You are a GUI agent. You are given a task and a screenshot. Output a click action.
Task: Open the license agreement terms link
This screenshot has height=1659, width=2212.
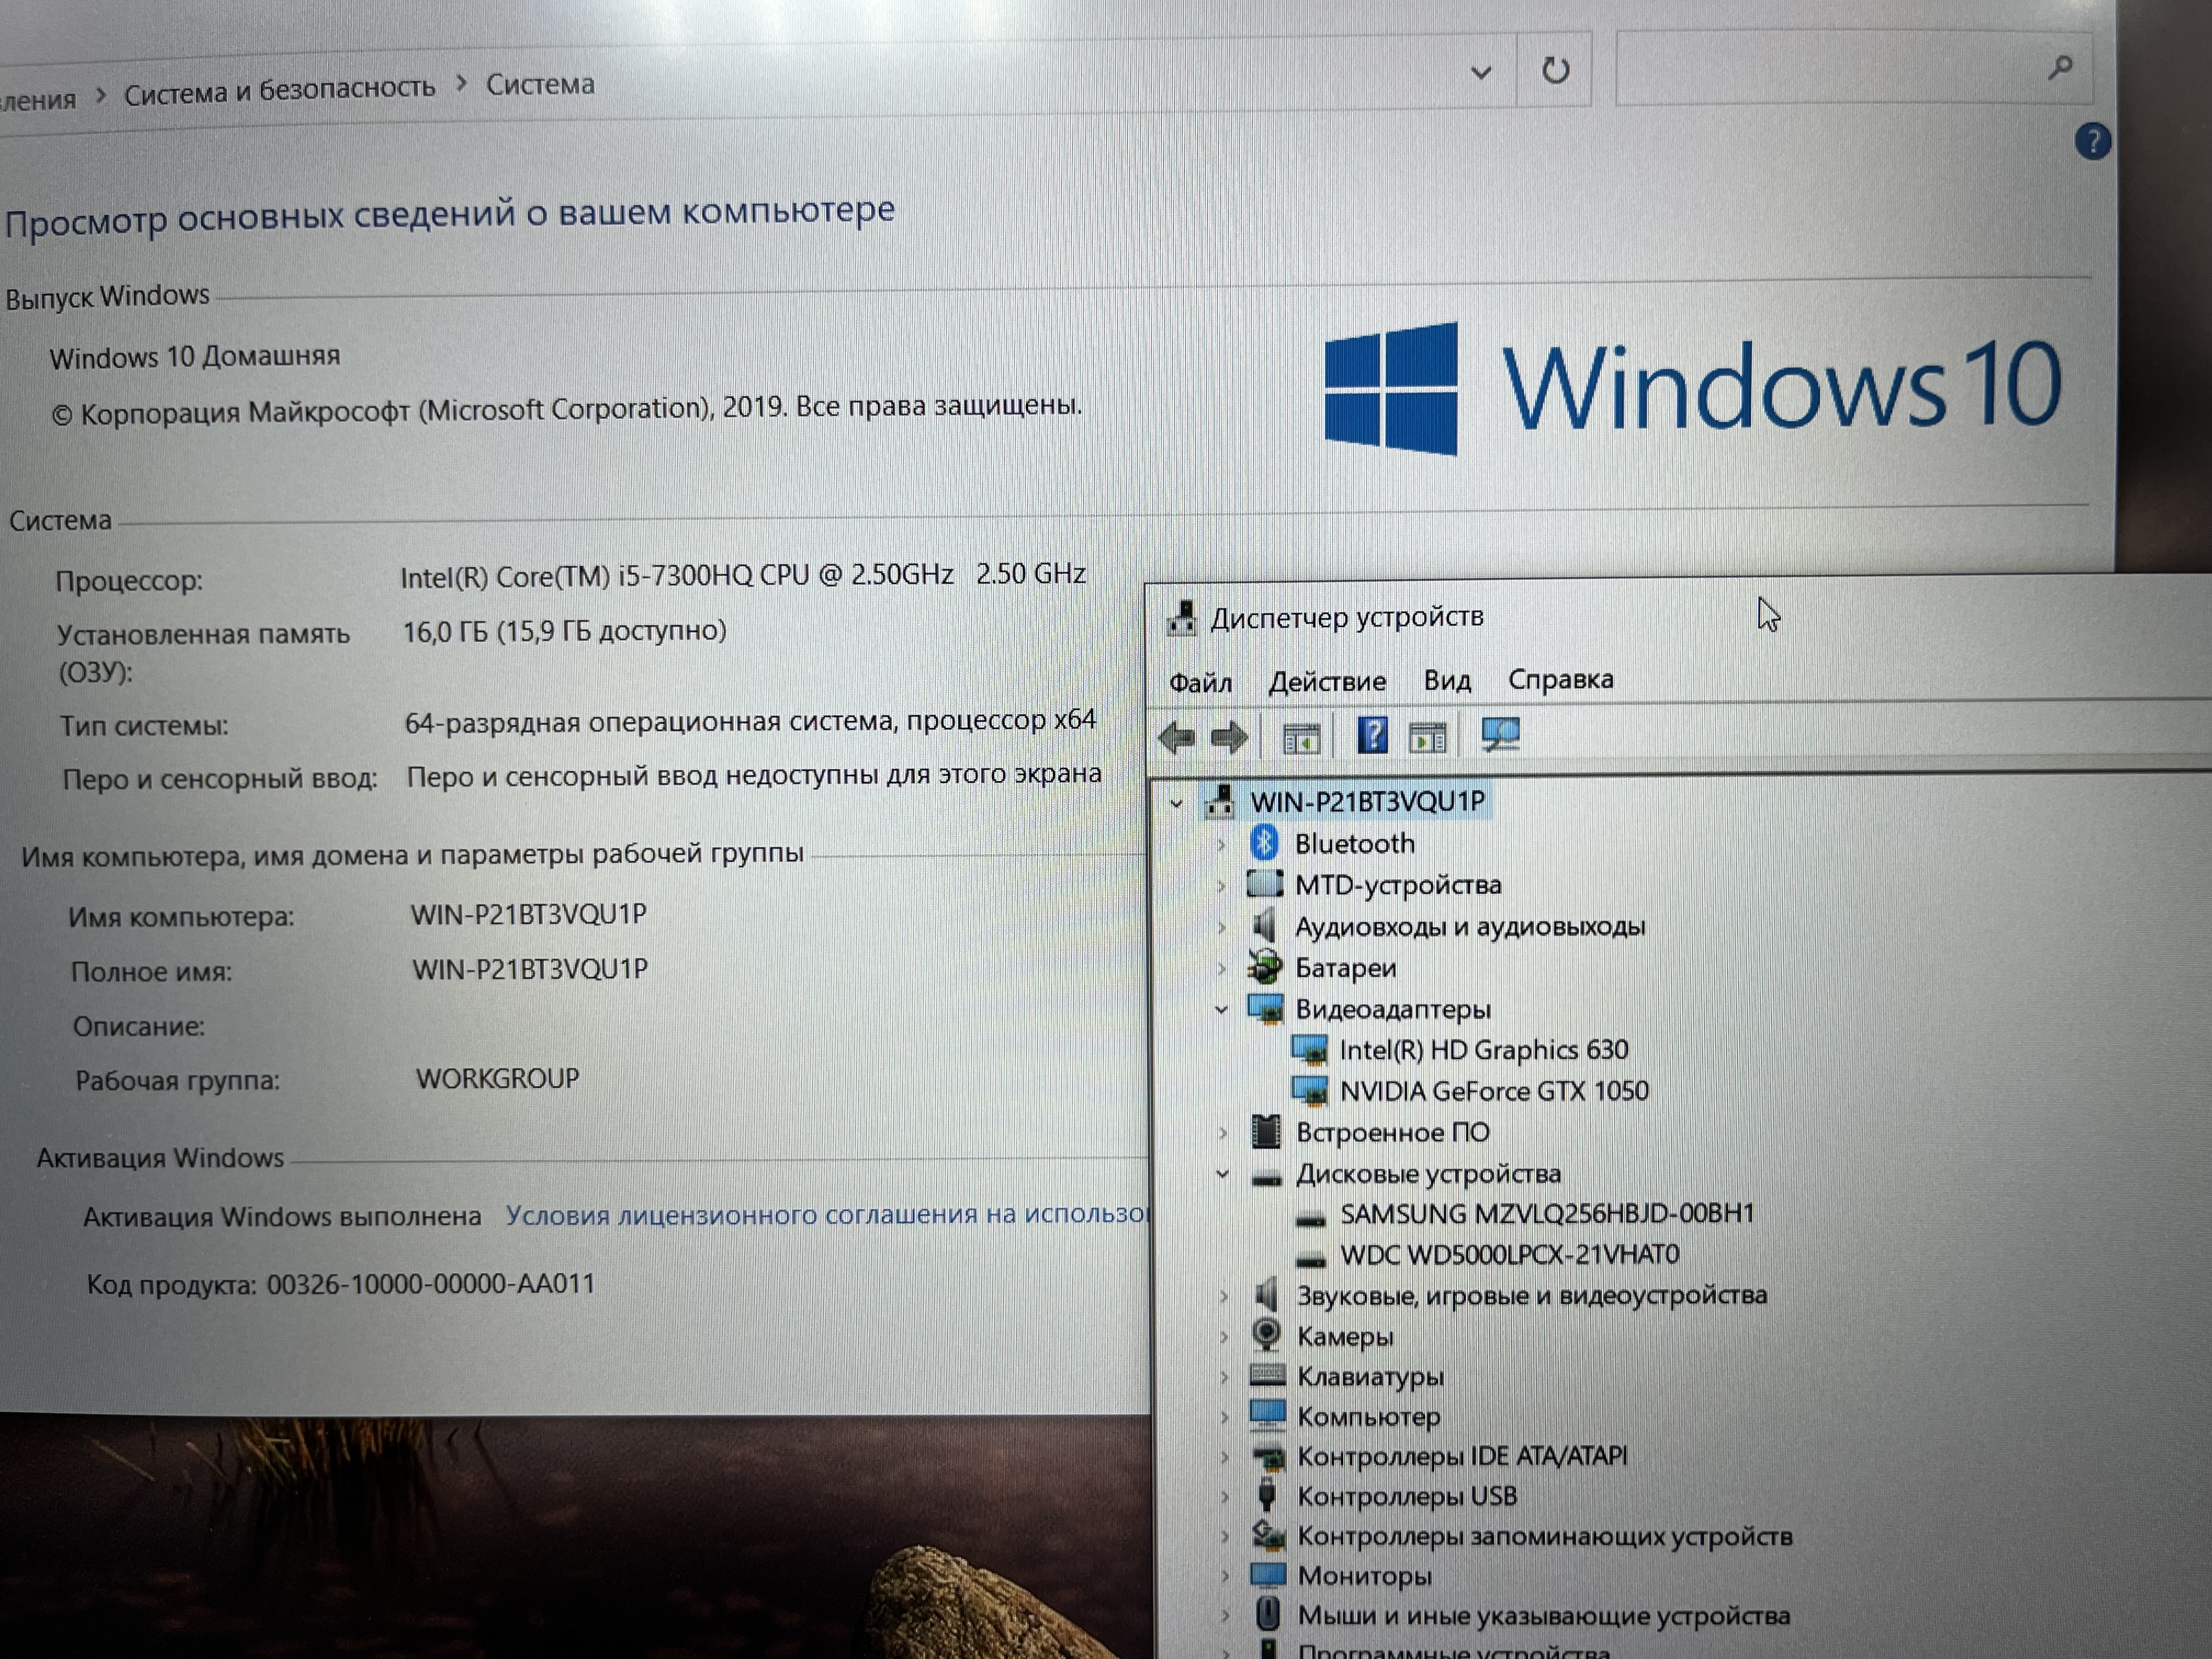826,1214
